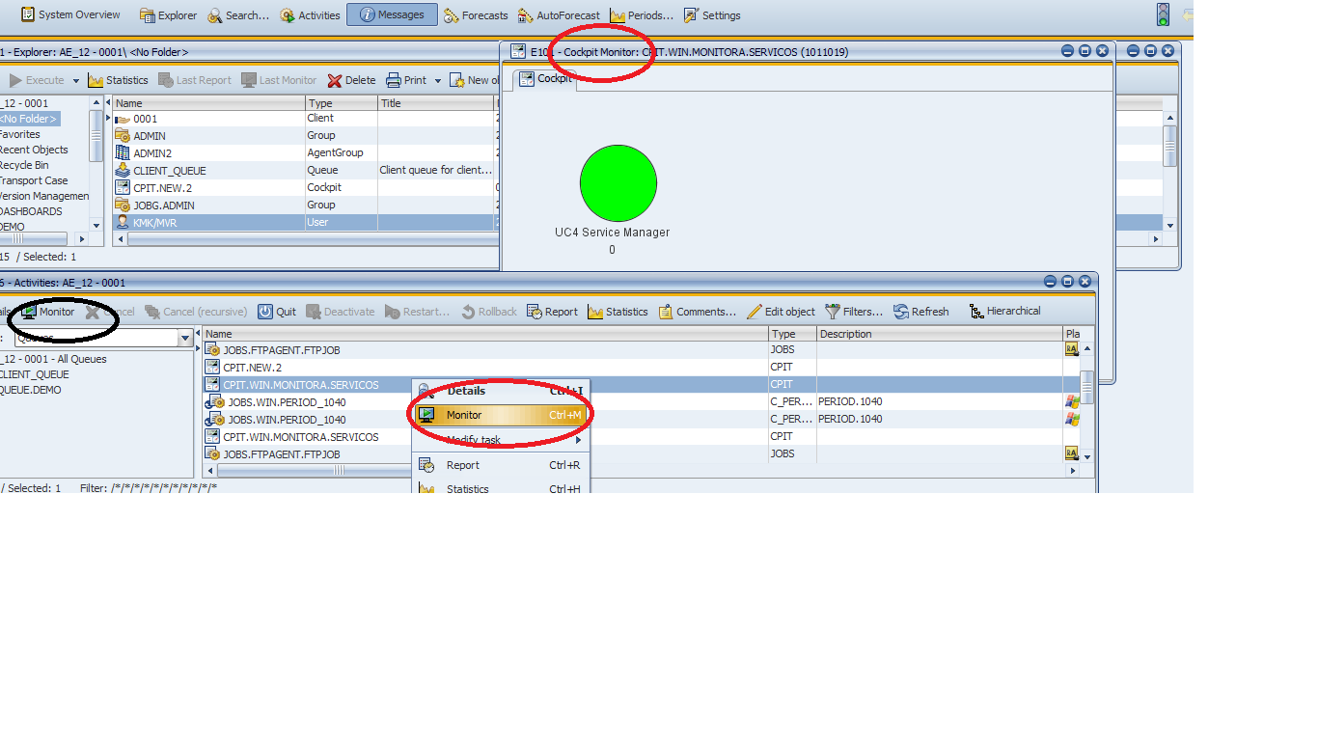
Task: Open the Messages window from the top toolbar
Action: point(392,14)
